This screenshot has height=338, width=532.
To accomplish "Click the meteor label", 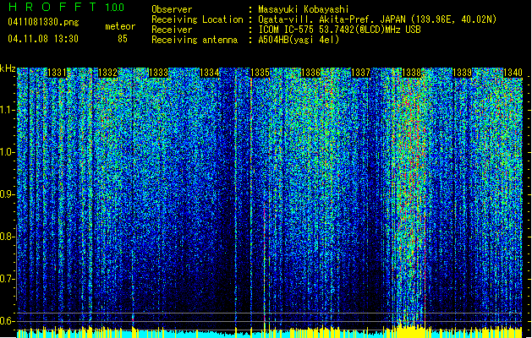I will 120,26.
